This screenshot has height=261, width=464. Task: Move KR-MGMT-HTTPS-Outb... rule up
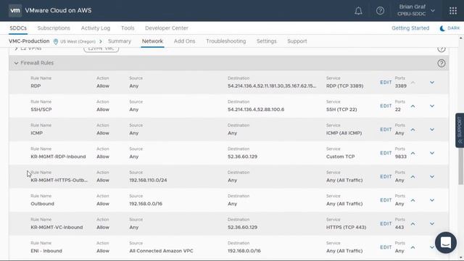[413, 177]
